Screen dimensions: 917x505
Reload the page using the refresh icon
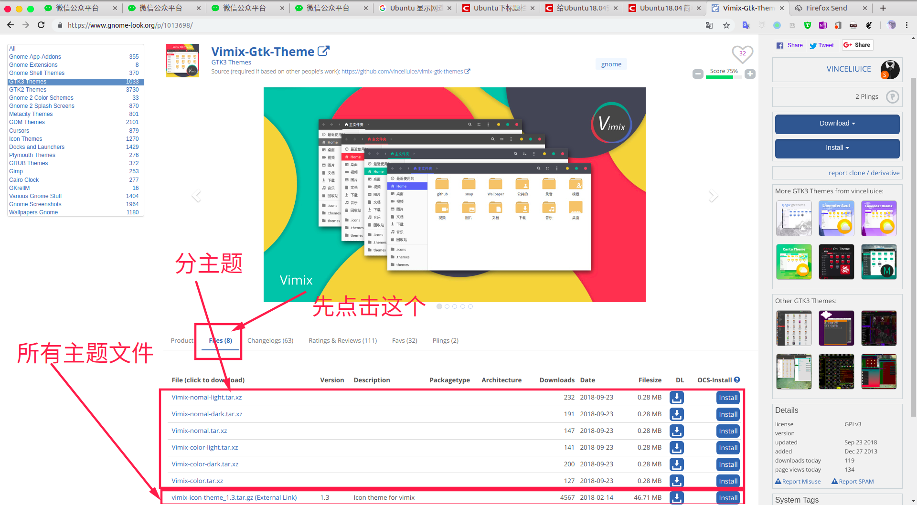click(41, 25)
